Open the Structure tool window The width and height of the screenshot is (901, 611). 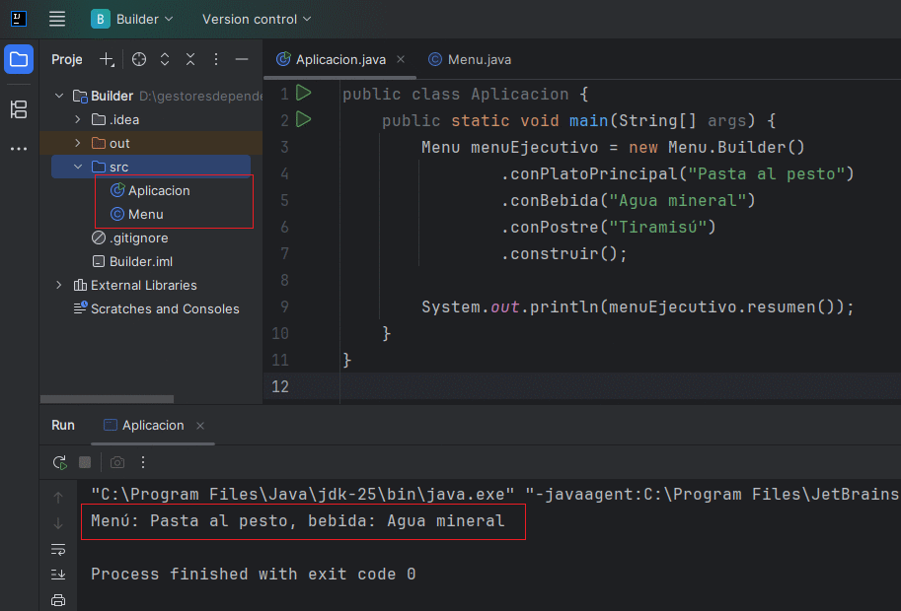19,109
